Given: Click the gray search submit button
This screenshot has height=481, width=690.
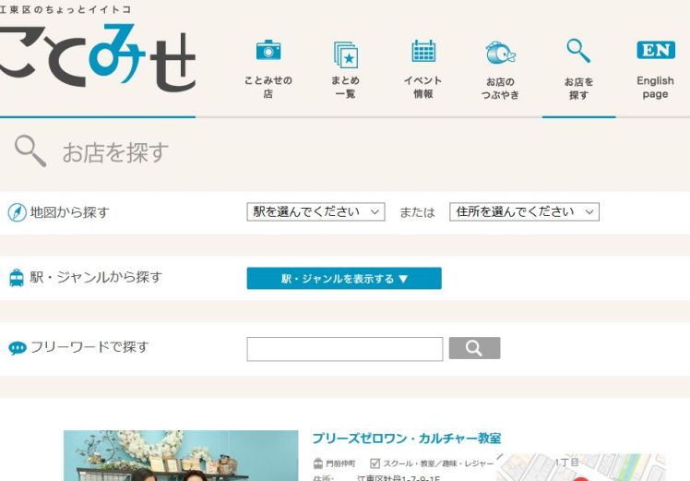Looking at the screenshot, I should click(x=474, y=348).
